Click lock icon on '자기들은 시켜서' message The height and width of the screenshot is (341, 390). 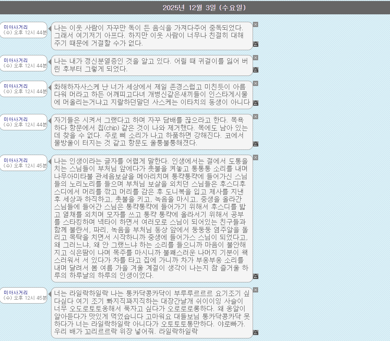pos(256,144)
